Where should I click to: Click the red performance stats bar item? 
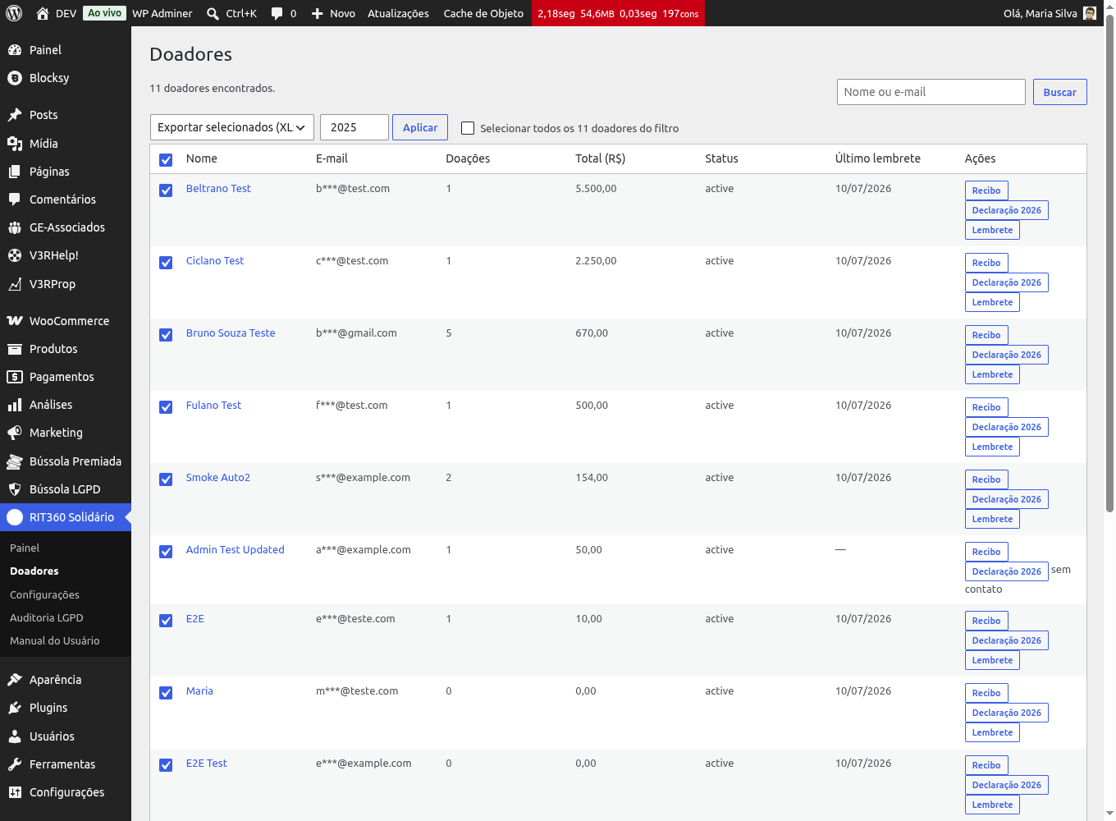[618, 13]
